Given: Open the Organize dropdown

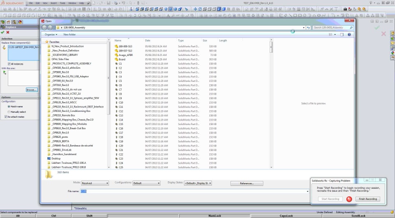Looking at the screenshot, I should (x=51, y=35).
